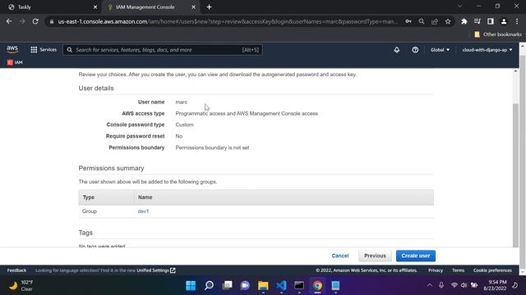Click the saved password key icon
The width and height of the screenshot is (526, 295).
pyautogui.click(x=408, y=21)
